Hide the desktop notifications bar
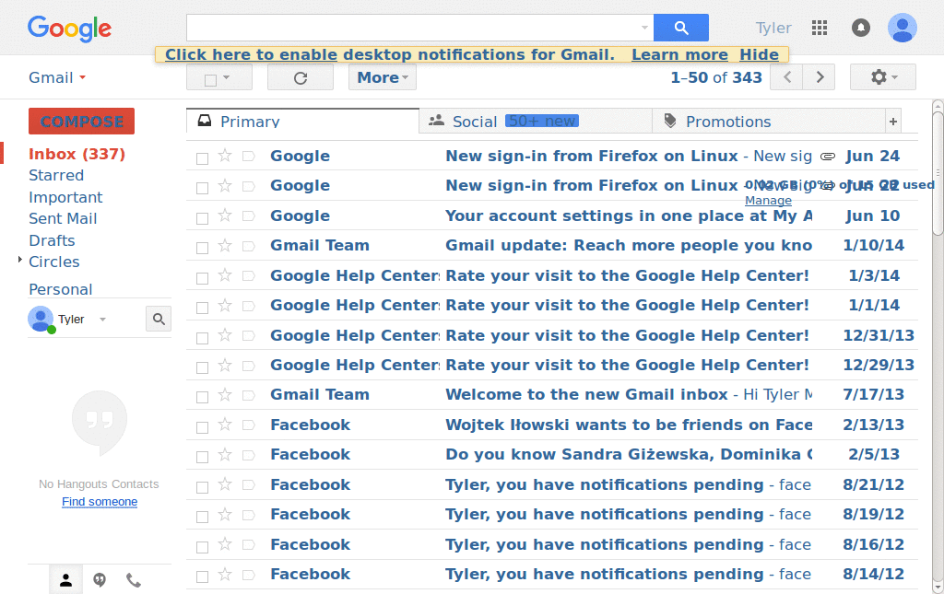Image resolution: width=944 pixels, height=594 pixels. pos(760,54)
